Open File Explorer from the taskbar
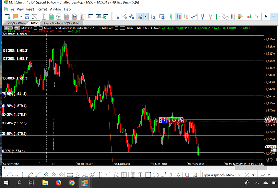The height and width of the screenshot is (188, 278). [x=45, y=183]
